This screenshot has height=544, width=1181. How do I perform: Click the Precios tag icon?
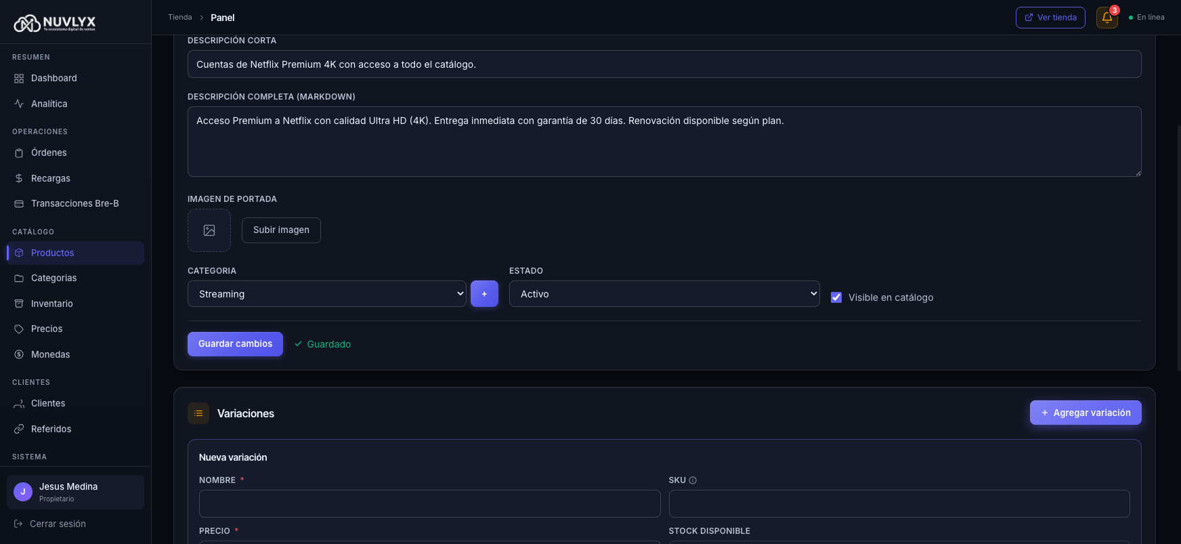point(19,329)
